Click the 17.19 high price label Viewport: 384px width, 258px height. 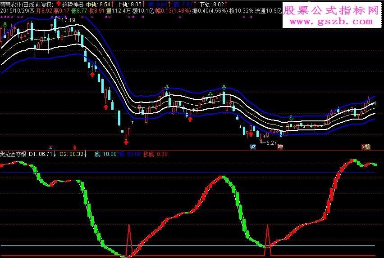click(x=68, y=20)
